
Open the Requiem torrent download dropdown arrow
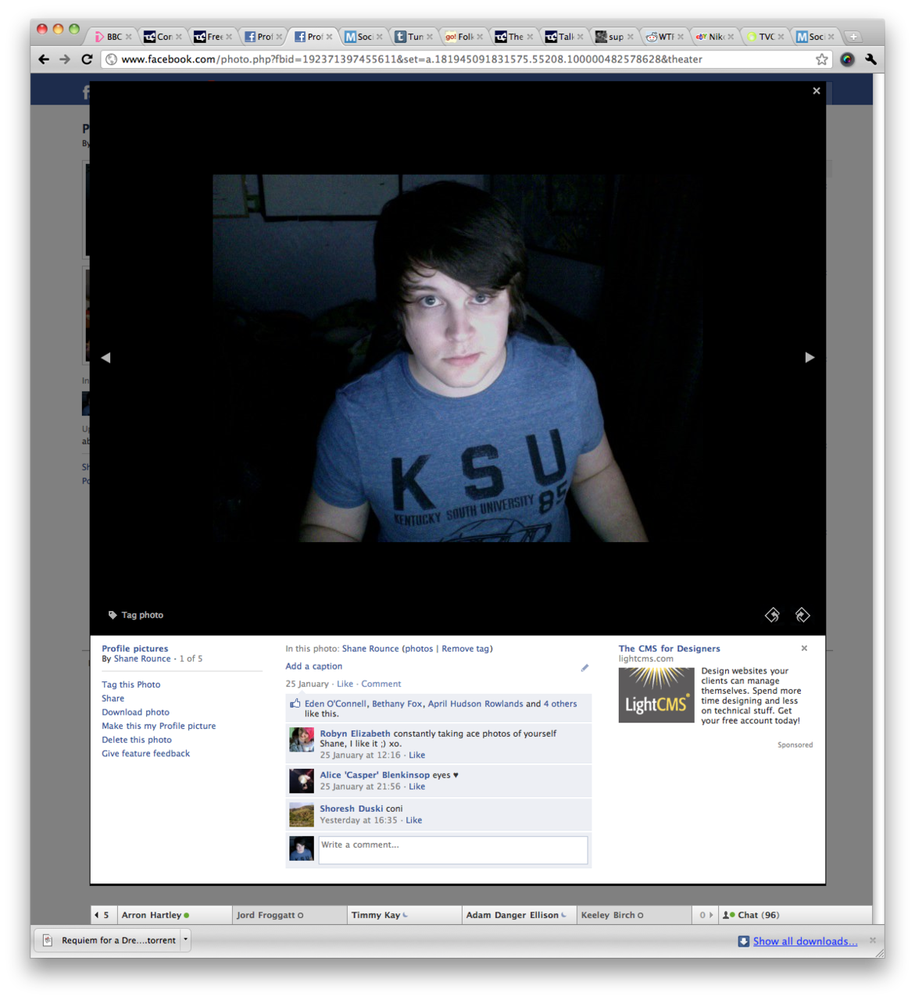pos(185,940)
